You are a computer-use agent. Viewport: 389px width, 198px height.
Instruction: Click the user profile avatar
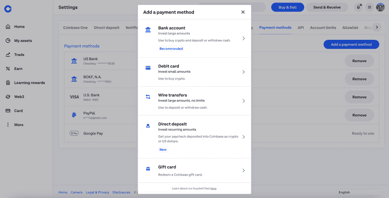click(x=380, y=7)
